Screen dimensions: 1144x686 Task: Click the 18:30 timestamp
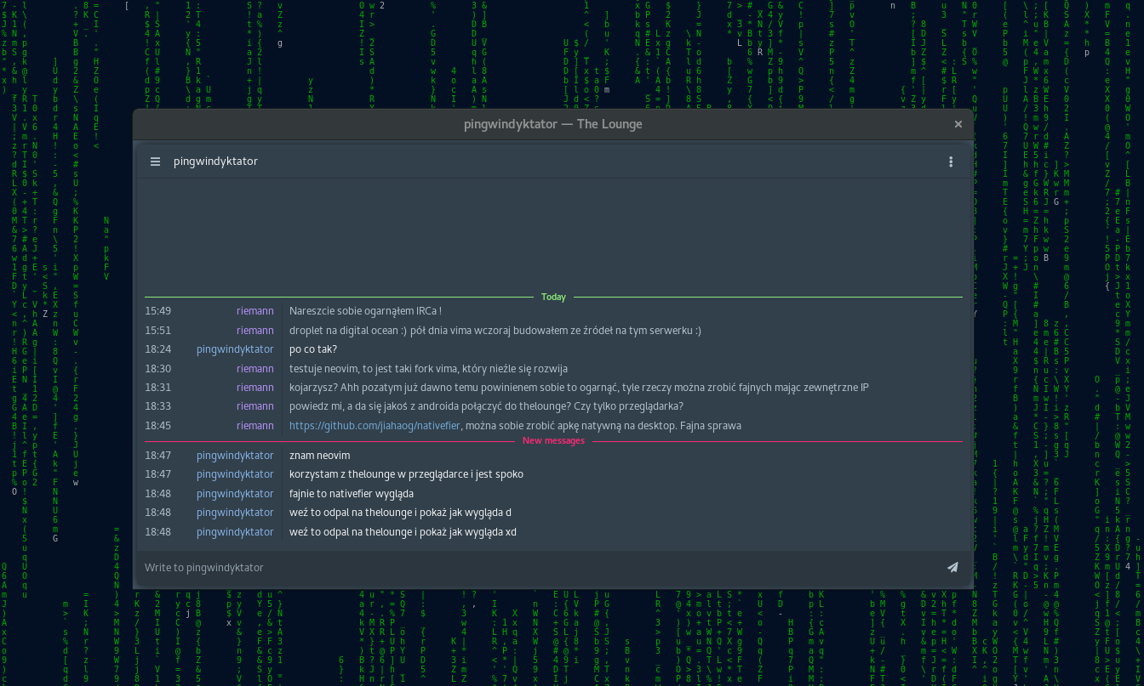pos(157,369)
